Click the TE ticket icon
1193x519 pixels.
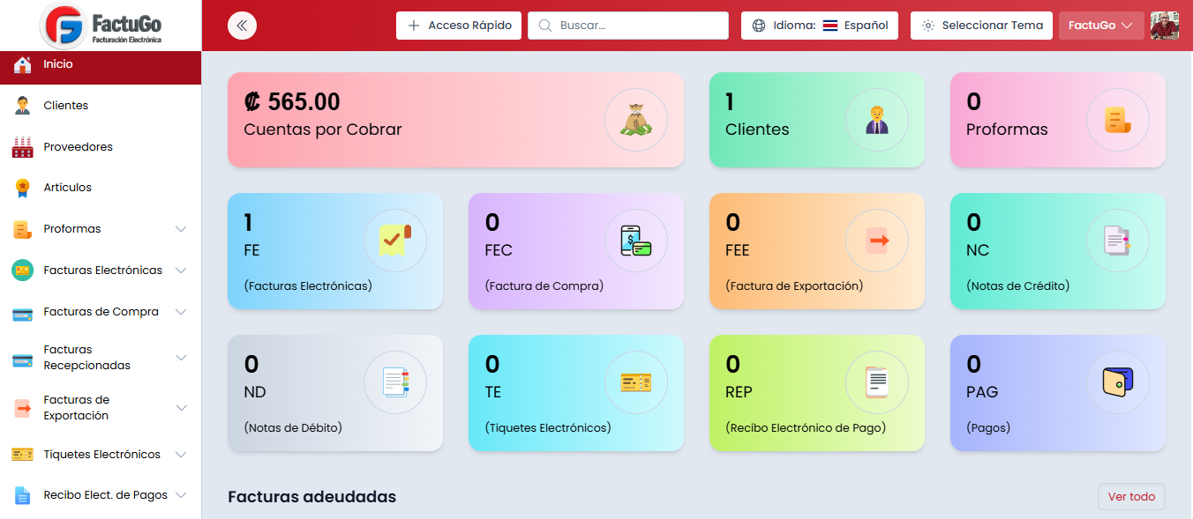635,382
